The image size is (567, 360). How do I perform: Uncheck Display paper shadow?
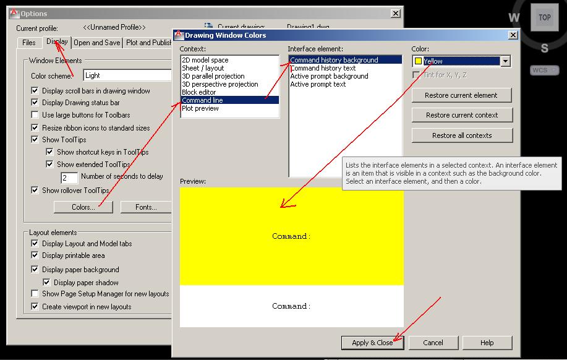pos(46,281)
